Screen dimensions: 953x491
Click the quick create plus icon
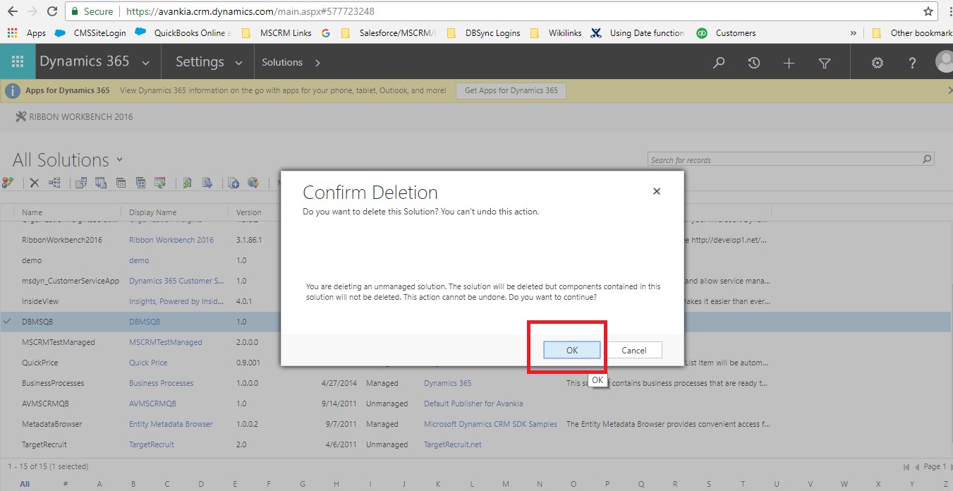789,63
